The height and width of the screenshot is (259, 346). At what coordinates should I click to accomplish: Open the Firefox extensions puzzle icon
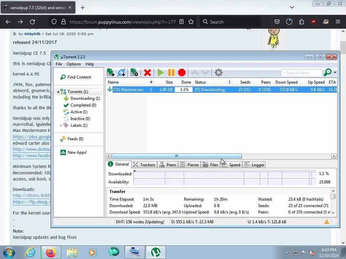[x=301, y=22]
